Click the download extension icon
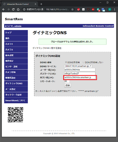The image size is (118, 142). [x=83, y=9]
